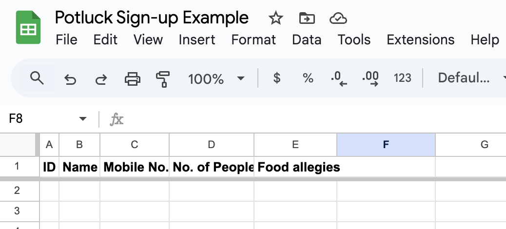Select the Food allegies header cell
Image resolution: width=506 pixels, height=229 pixels.
coord(295,167)
